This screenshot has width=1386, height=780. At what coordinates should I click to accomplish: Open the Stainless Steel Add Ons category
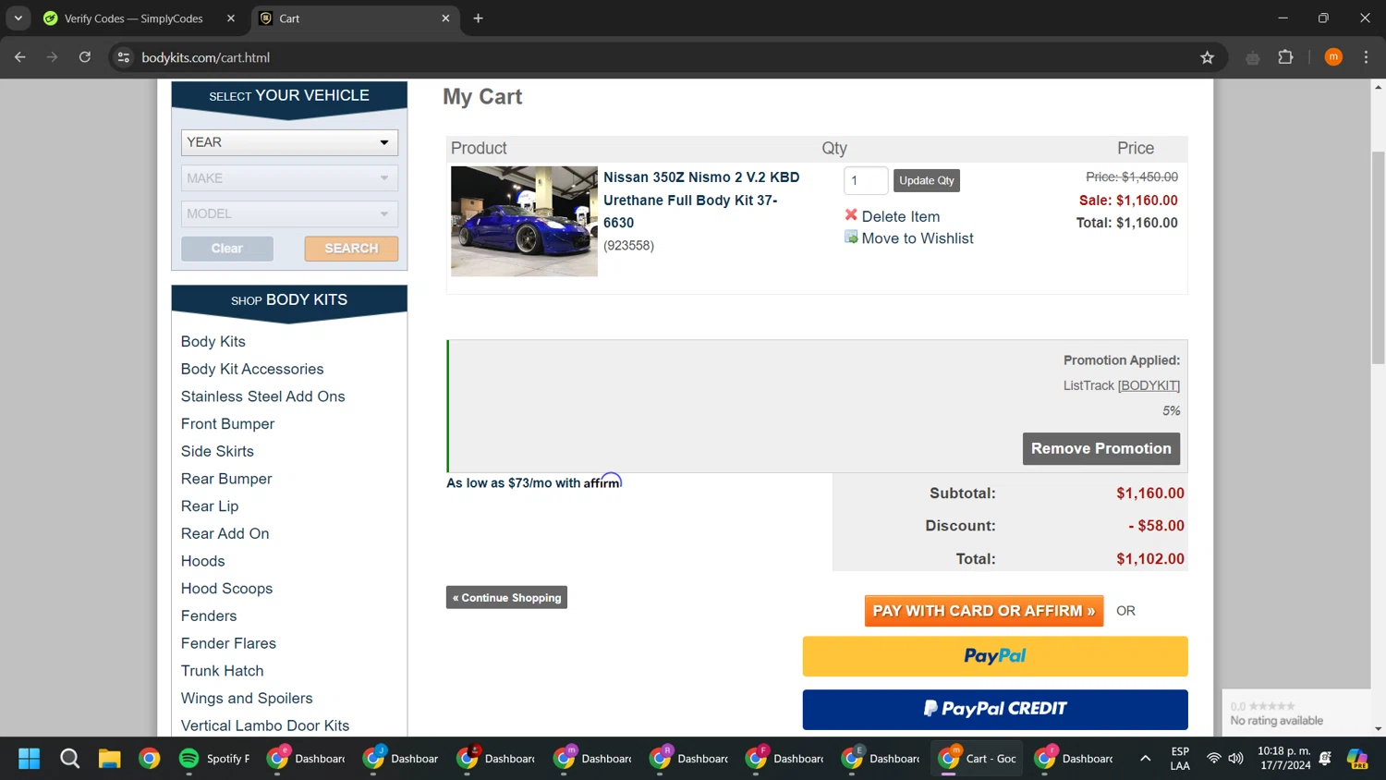263,396
